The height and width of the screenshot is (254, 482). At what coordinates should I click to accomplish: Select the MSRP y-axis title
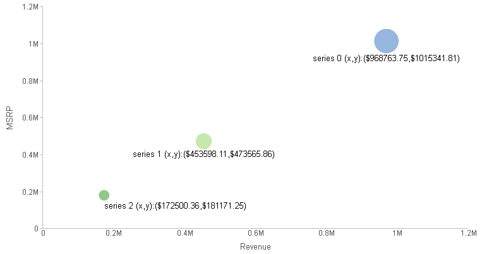click(x=10, y=118)
